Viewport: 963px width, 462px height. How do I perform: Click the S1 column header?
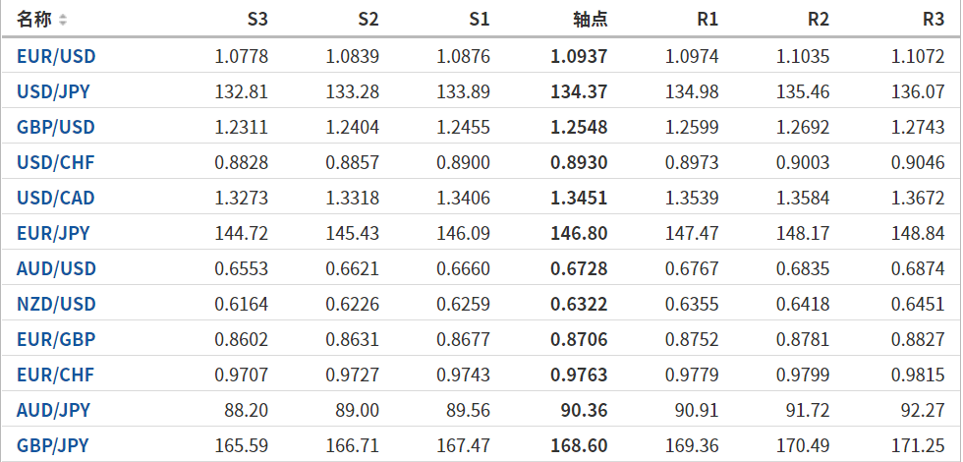click(x=479, y=20)
